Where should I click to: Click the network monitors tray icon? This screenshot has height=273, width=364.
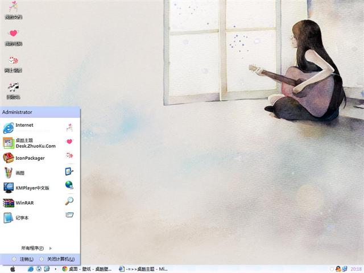(345, 269)
